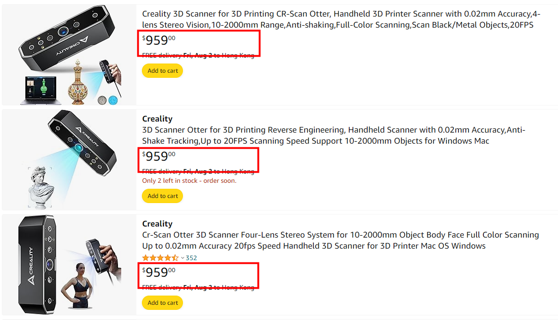The width and height of the screenshot is (558, 320).
Task: Expand the rating breakdown chevron beside 352
Action: 182,258
